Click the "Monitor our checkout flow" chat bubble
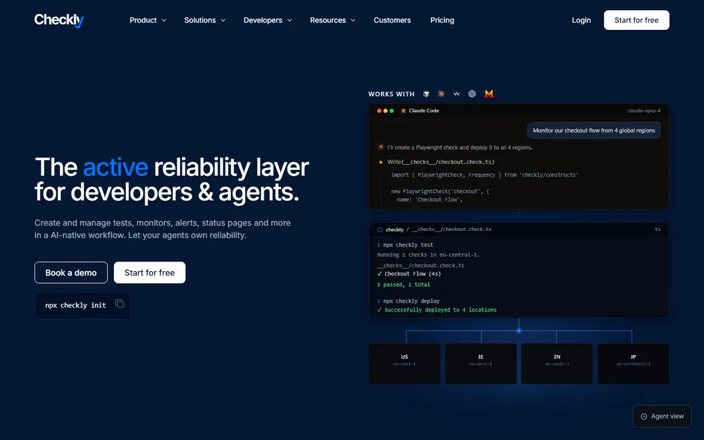The height and width of the screenshot is (440, 704). [593, 130]
